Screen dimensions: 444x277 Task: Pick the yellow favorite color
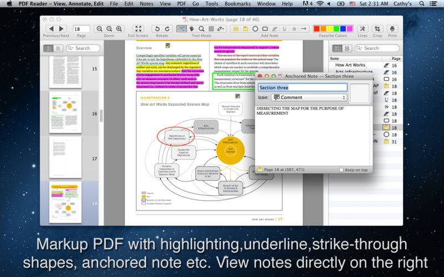click(330, 29)
